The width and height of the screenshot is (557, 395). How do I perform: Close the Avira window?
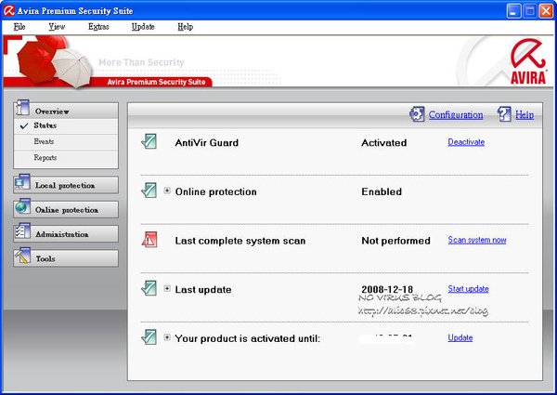pos(547,11)
